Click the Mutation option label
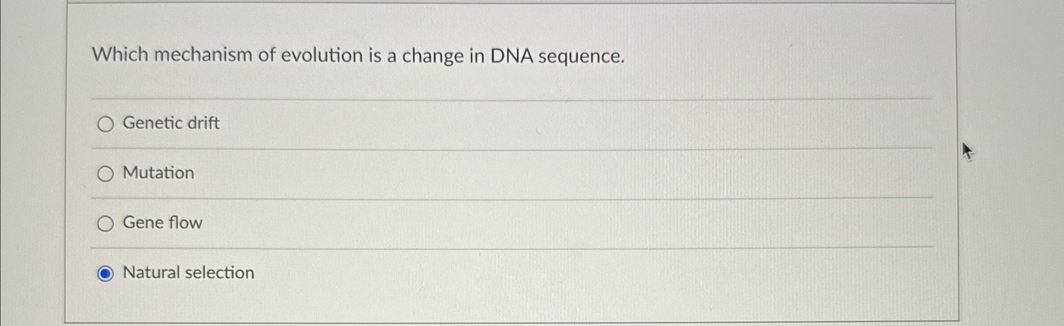The width and height of the screenshot is (1064, 326). [x=158, y=174]
